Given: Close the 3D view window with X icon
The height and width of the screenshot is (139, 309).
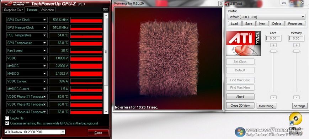Looking at the screenshot, I should click(x=220, y=4).
